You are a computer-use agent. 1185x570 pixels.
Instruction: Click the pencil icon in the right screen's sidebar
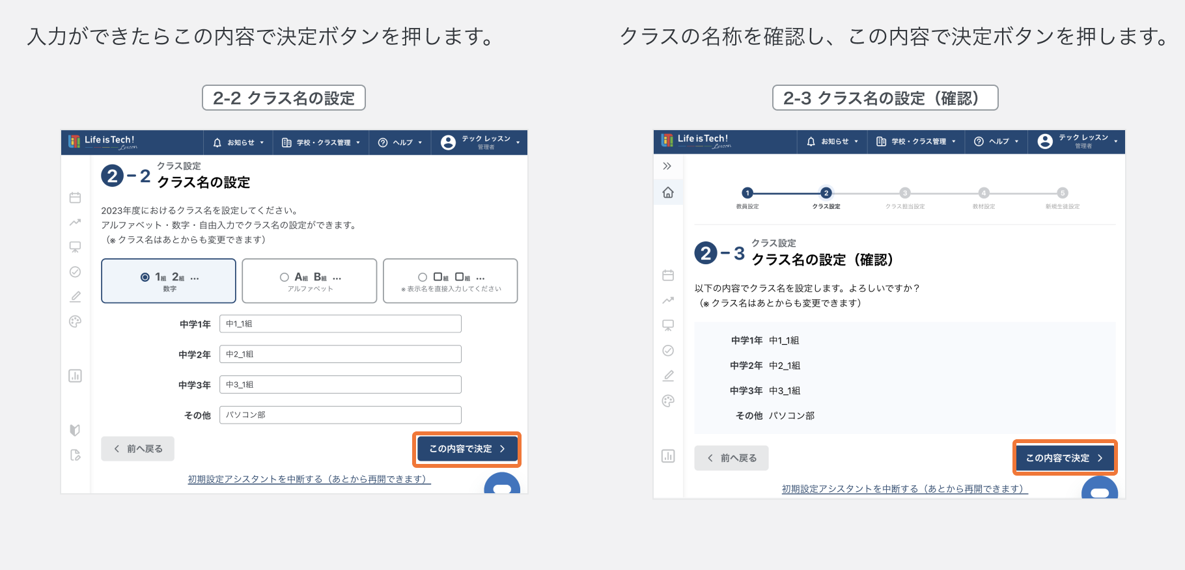tap(668, 375)
